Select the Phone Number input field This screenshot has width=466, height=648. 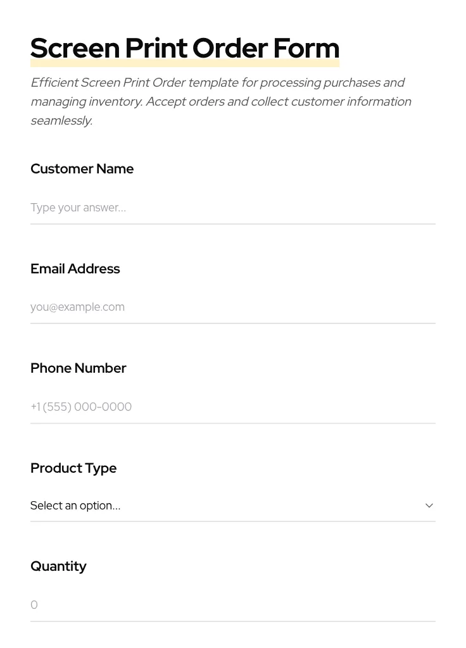(232, 407)
